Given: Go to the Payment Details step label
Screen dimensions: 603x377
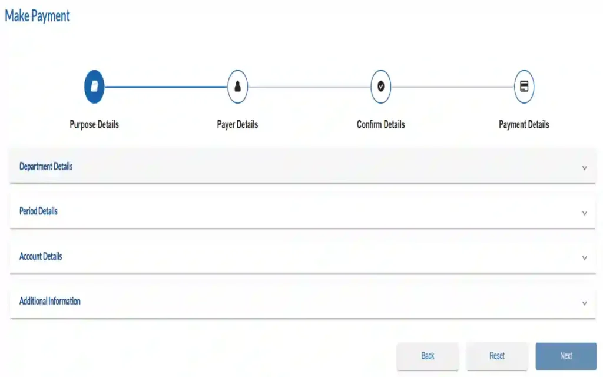Looking at the screenshot, I should click(524, 125).
